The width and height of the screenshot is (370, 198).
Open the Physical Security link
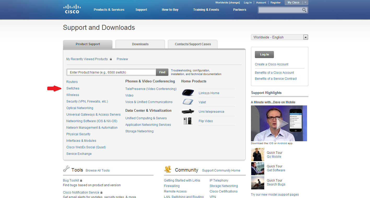coord(78,134)
